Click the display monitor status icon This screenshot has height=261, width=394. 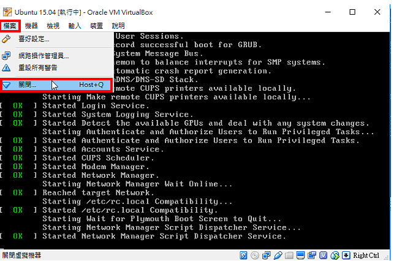(300, 255)
